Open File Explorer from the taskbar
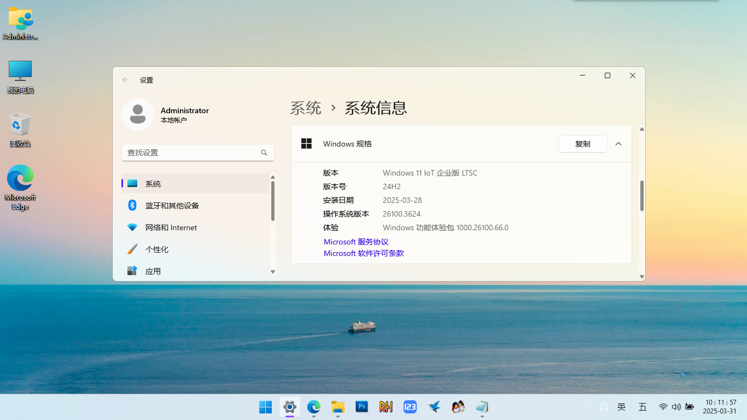 [x=338, y=407]
